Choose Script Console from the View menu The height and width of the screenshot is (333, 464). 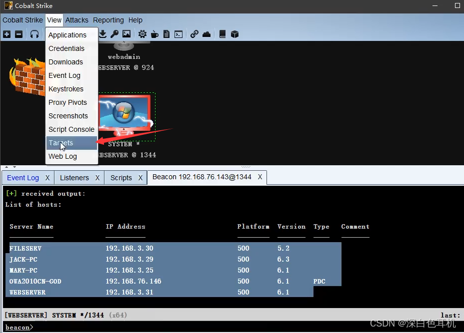tap(71, 129)
